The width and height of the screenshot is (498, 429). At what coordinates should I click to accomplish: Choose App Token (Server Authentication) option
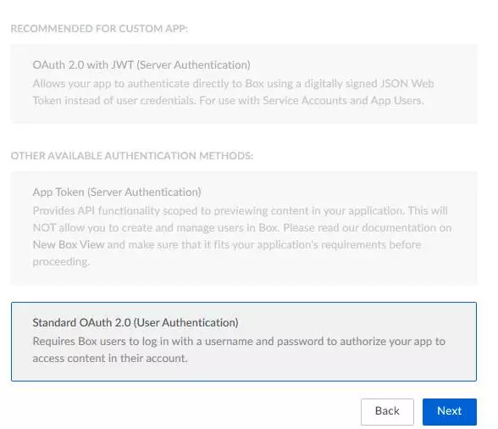244,228
